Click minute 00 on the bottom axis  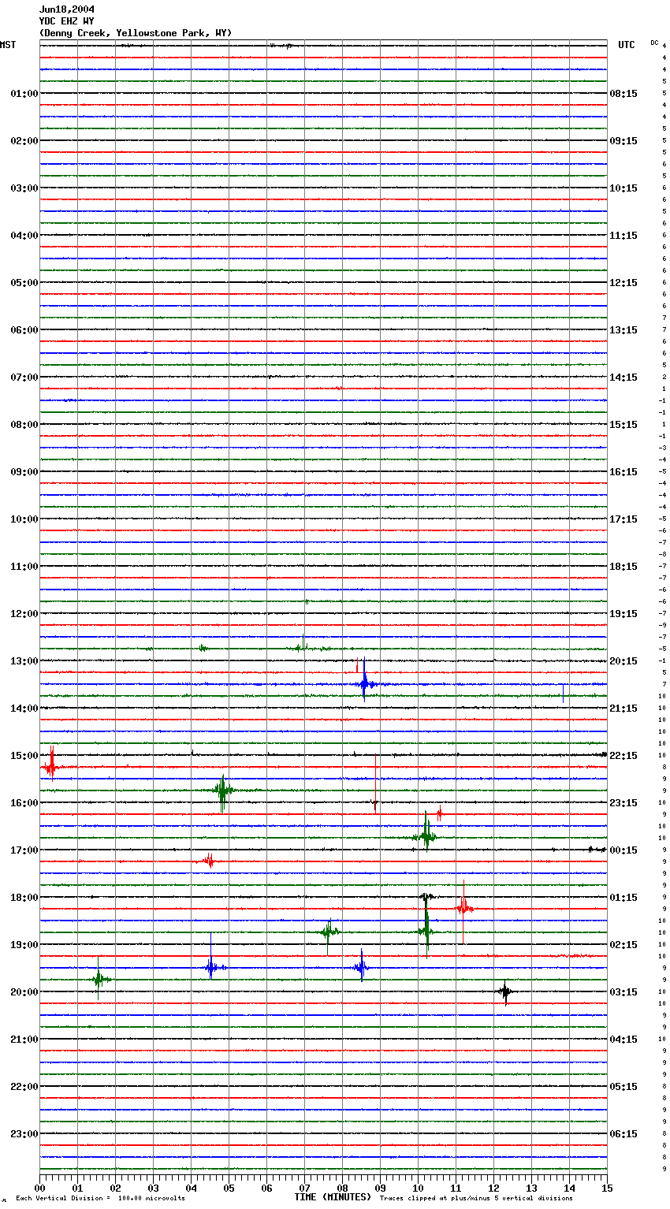click(39, 1188)
